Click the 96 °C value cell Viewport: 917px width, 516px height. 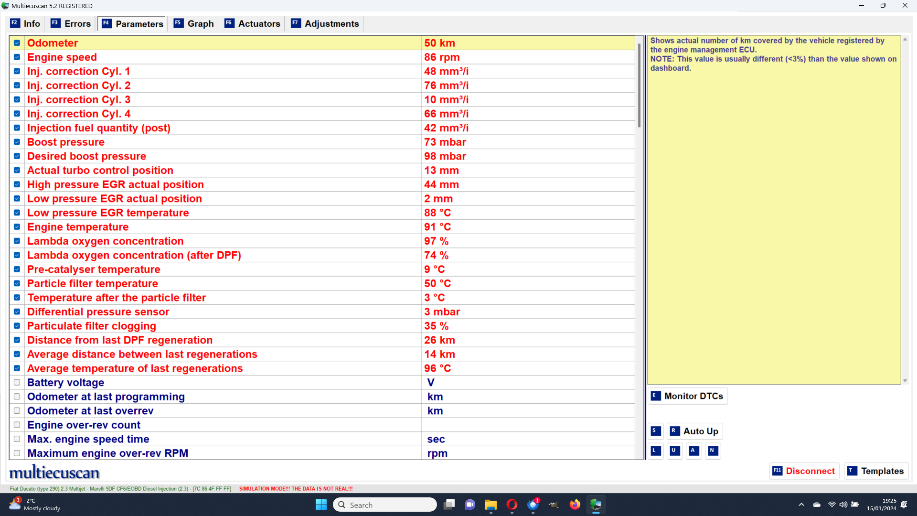click(x=528, y=368)
